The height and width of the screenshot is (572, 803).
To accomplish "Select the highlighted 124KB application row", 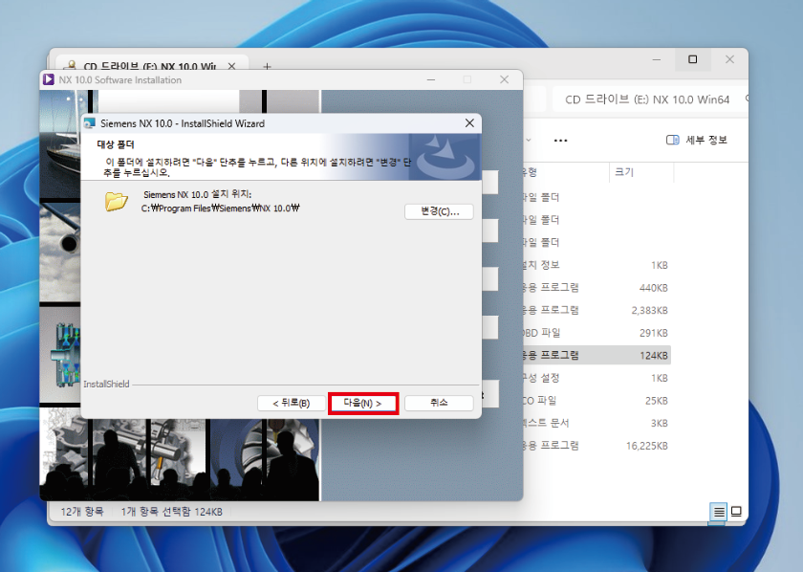I will tap(596, 355).
